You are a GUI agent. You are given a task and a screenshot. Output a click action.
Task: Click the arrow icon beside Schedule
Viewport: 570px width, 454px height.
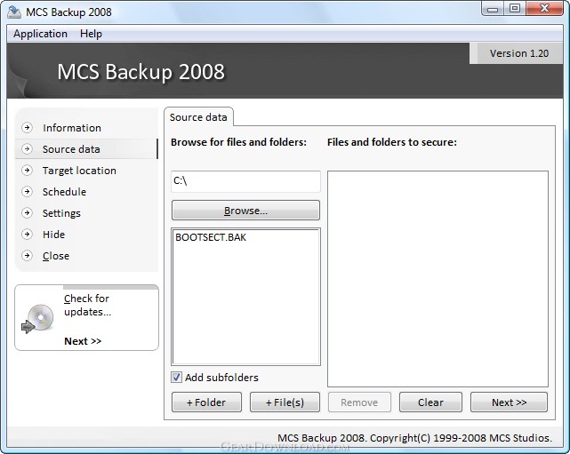[x=27, y=191]
